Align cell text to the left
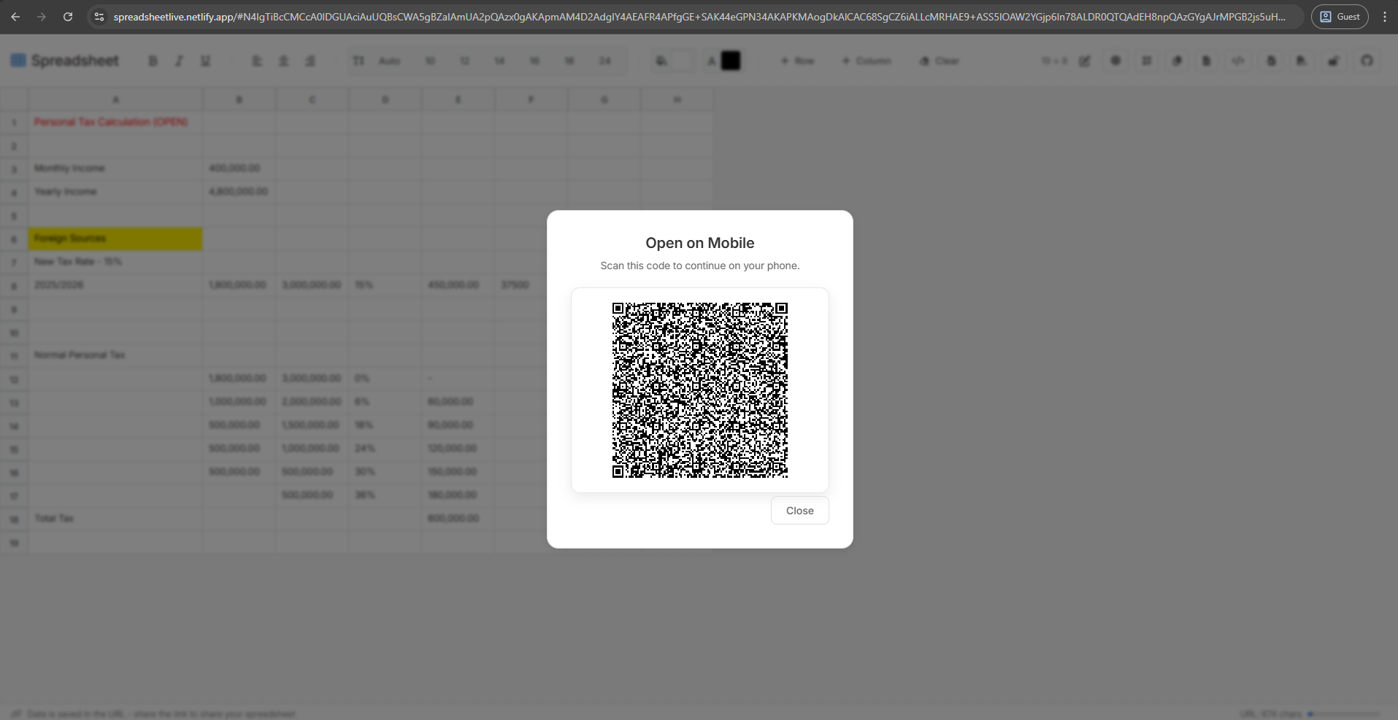The width and height of the screenshot is (1398, 720). (x=257, y=61)
